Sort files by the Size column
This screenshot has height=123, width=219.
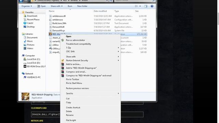[x=137, y=11]
